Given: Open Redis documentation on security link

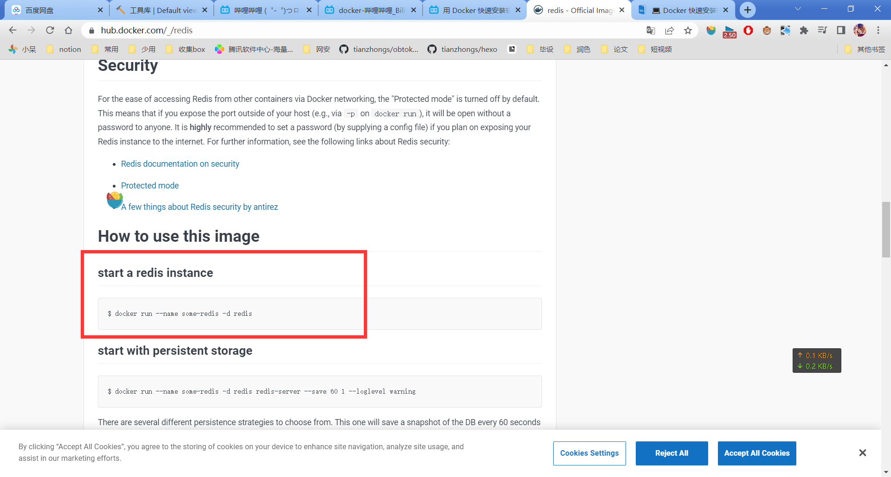Looking at the screenshot, I should (180, 164).
